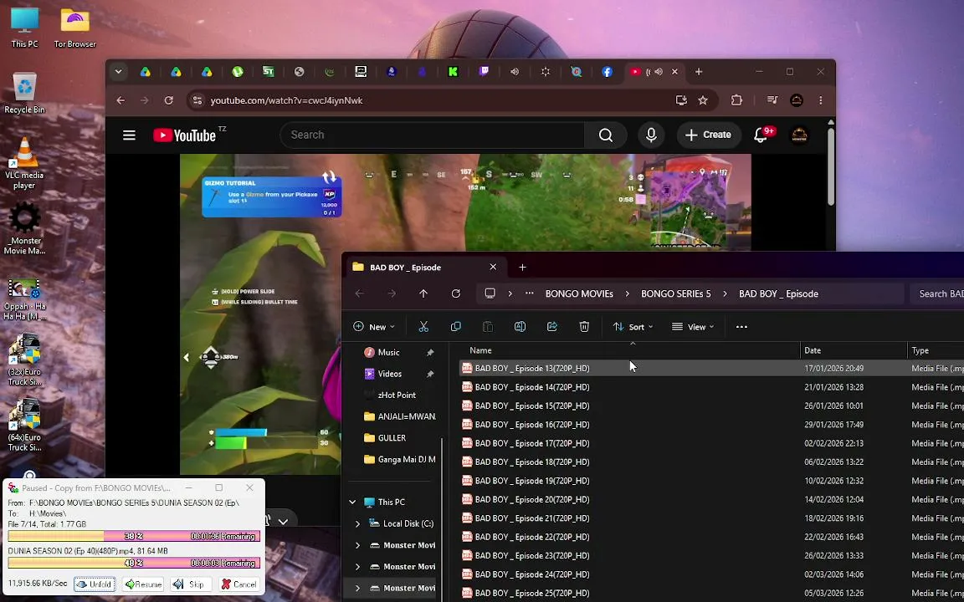Click the YouTube page vertical scrollbar
Screen dimensions: 964x602
(831, 166)
